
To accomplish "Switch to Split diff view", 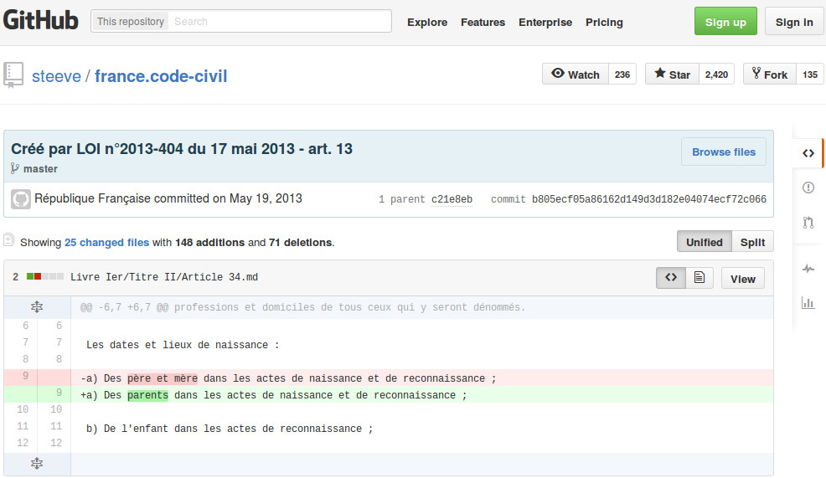I will pos(752,242).
